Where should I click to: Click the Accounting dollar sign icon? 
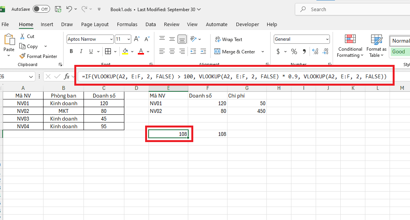click(x=278, y=51)
